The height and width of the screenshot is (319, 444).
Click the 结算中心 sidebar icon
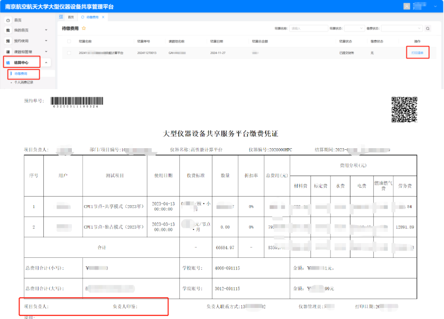8,63
